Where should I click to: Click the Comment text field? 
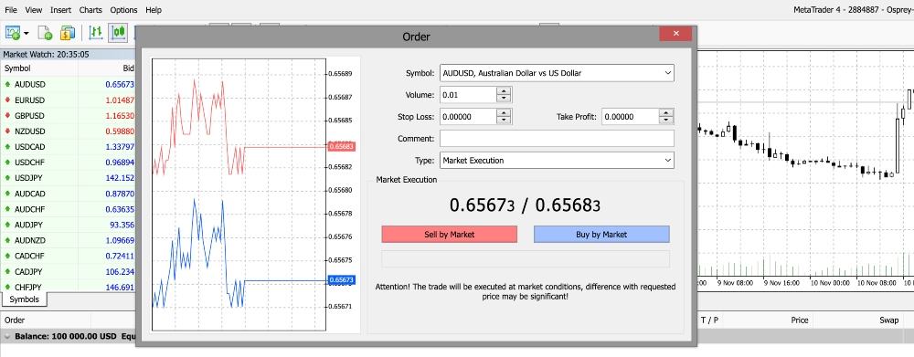[557, 139]
